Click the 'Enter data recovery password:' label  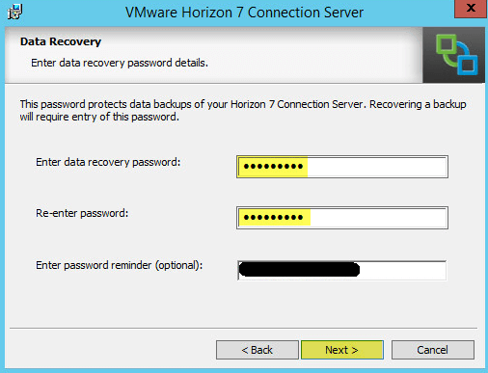click(108, 162)
